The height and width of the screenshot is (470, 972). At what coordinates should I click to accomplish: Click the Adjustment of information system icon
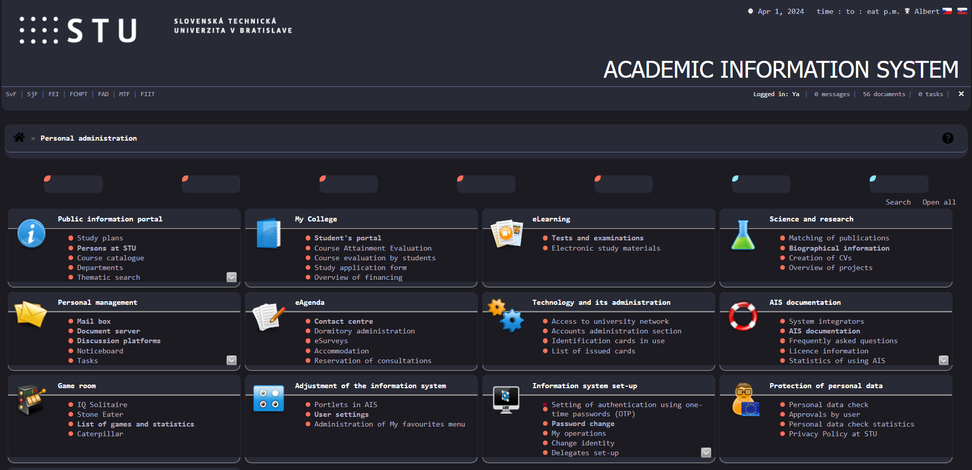click(x=268, y=399)
